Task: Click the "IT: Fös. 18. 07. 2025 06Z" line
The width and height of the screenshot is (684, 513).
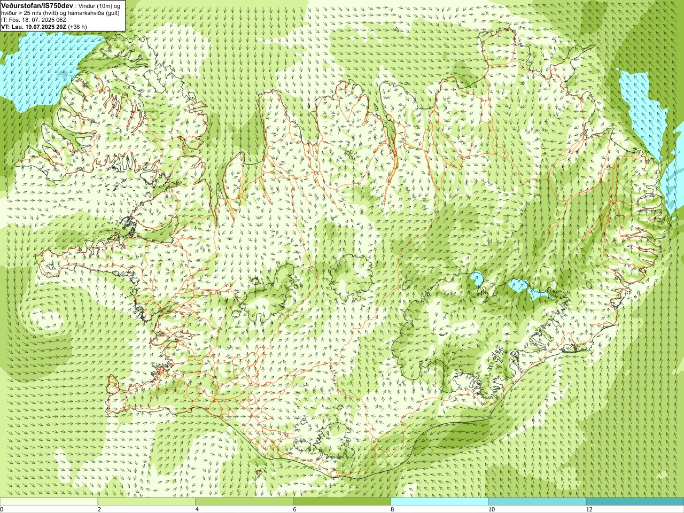Action: click(x=34, y=20)
